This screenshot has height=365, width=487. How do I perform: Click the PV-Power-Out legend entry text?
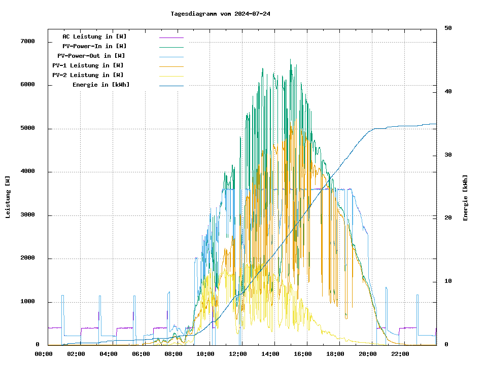click(91, 56)
